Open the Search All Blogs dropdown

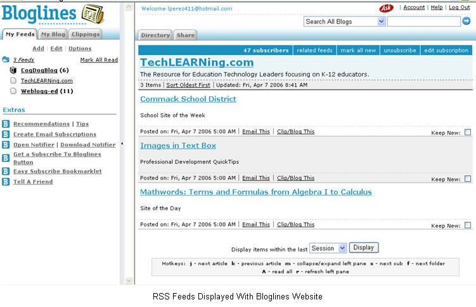tap(345, 22)
